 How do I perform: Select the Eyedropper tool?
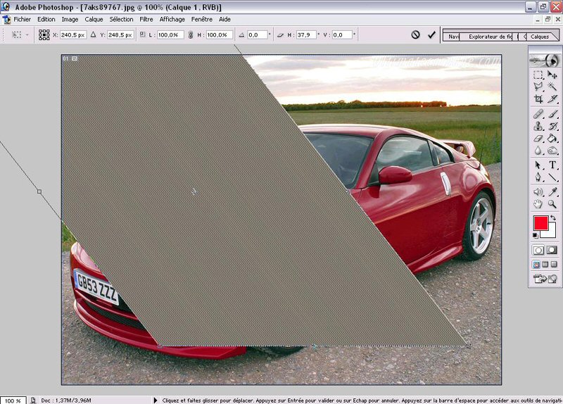(x=552, y=191)
